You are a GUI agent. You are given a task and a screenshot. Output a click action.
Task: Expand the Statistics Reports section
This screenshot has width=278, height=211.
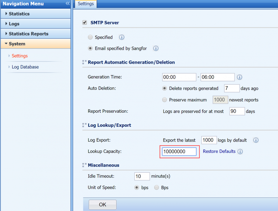coord(28,34)
